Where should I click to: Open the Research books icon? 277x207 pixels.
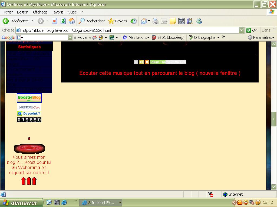(x=190, y=21)
